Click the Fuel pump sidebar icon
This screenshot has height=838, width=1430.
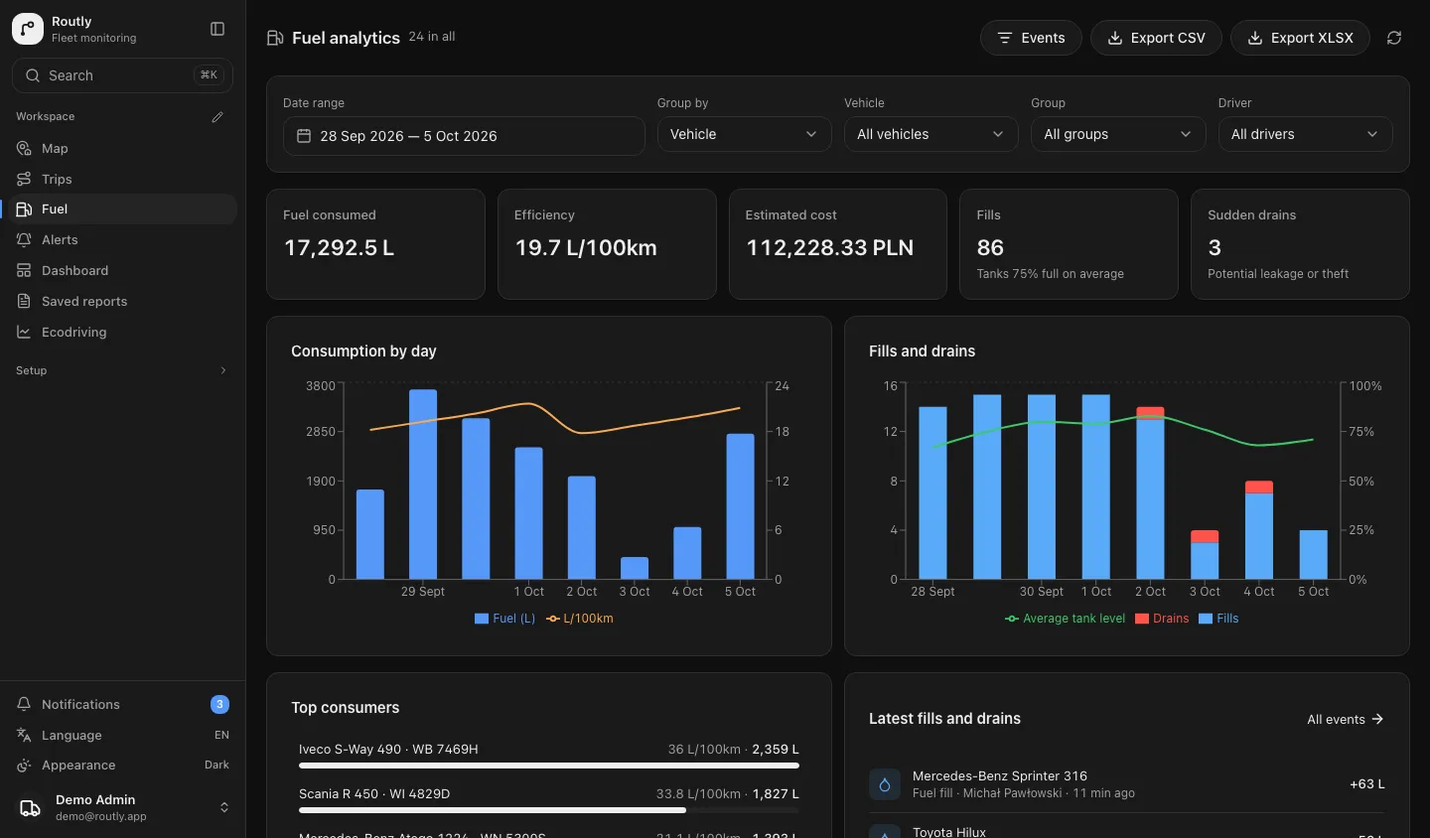coord(24,209)
